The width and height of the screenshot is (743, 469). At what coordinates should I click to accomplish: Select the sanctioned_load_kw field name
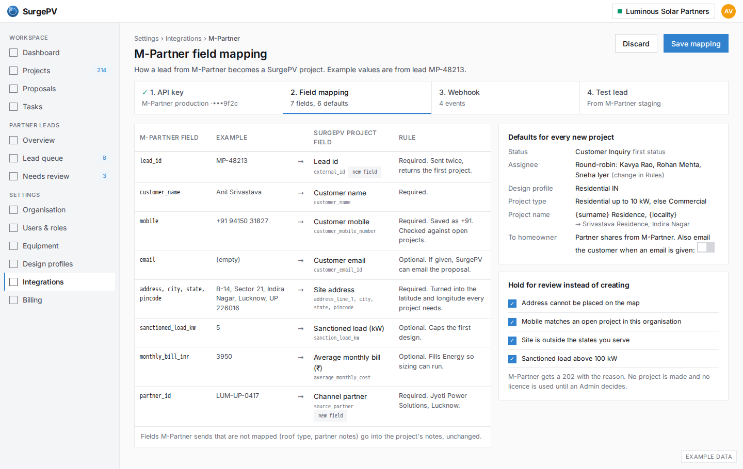pos(168,328)
